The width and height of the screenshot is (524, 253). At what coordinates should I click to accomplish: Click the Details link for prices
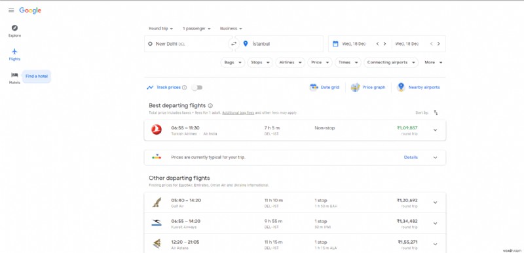point(411,158)
